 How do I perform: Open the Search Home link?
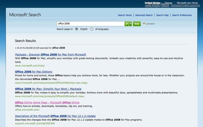tap(125, 15)
